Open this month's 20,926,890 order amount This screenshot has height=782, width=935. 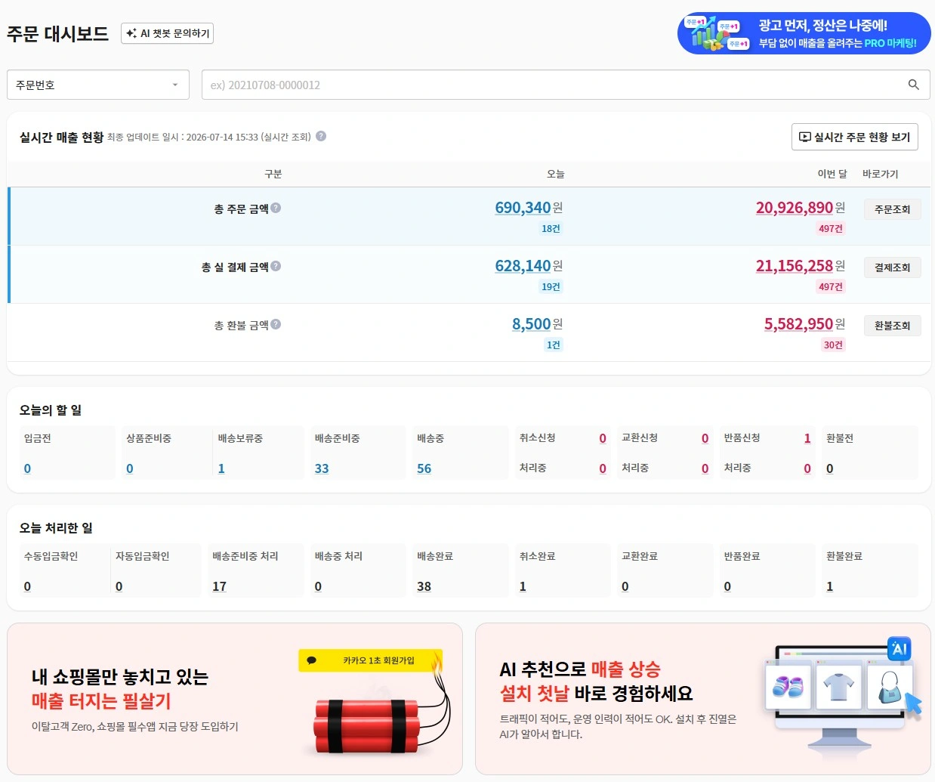[795, 208]
